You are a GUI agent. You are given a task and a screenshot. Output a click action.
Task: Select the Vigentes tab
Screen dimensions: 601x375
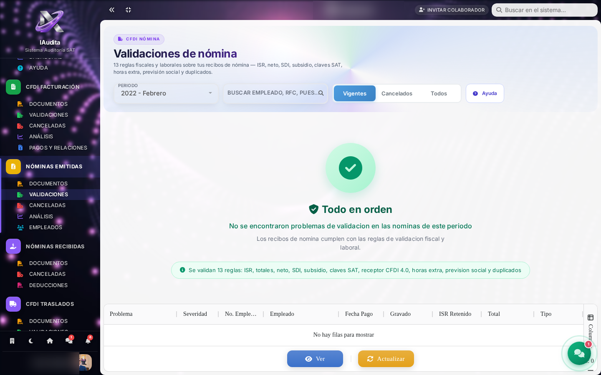(x=355, y=93)
